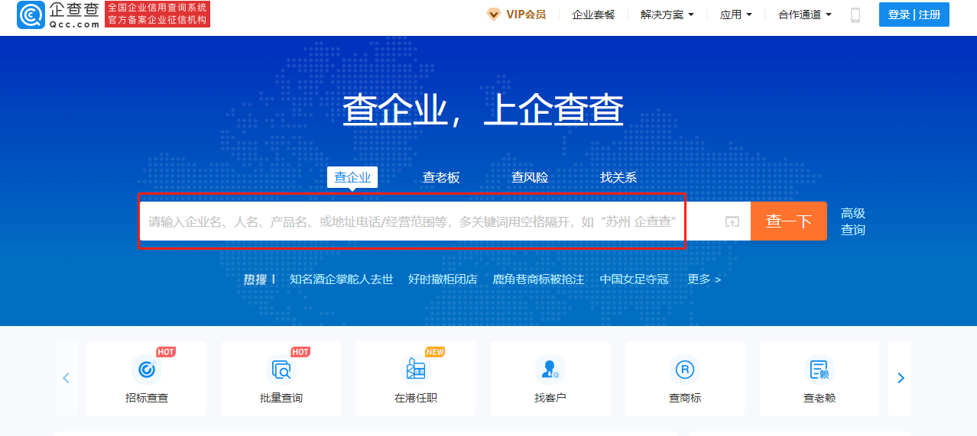This screenshot has width=977, height=436.
Task: Click the 在港任职 label text
Action: 416,398
